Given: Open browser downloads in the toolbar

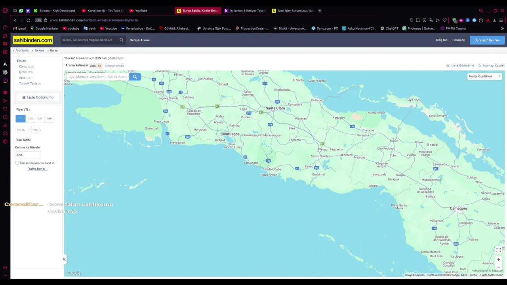Looking at the screenshot, I should [x=494, y=20].
